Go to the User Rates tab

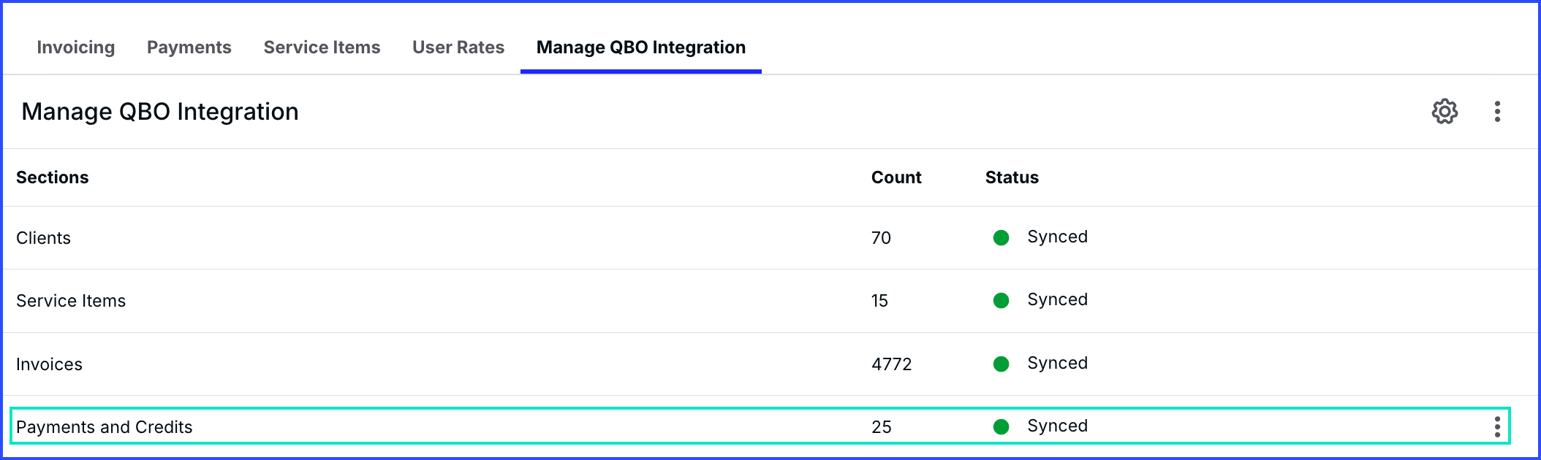458,47
